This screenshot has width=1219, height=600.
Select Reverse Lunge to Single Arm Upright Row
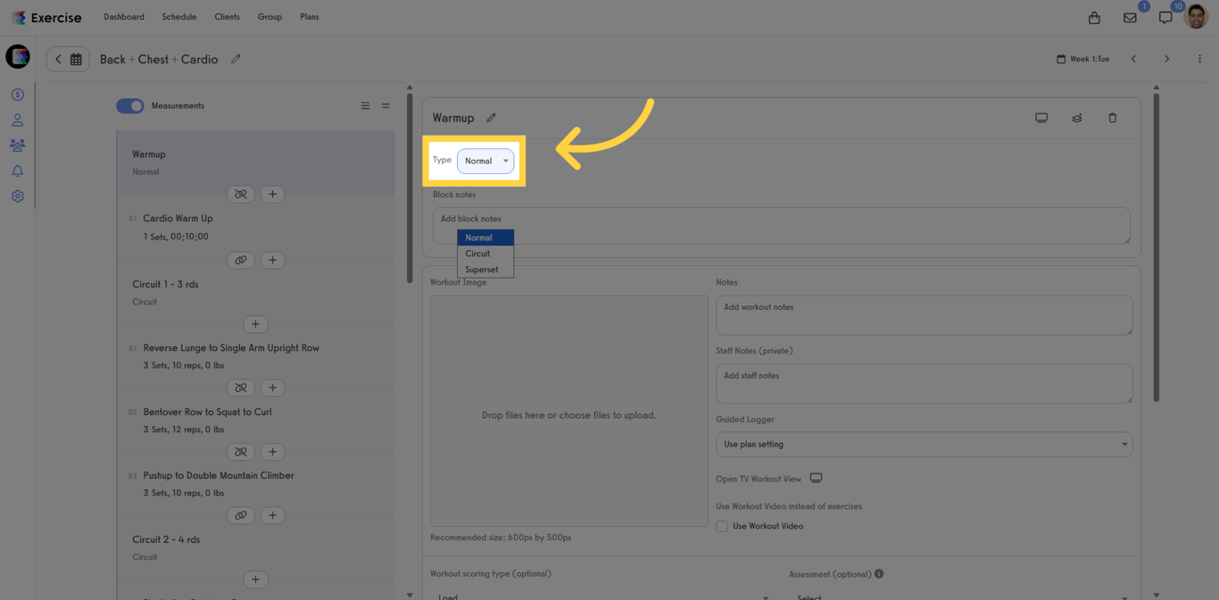255,356
